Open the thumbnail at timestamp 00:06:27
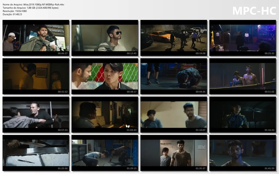The image size is (279, 174). point(35,38)
